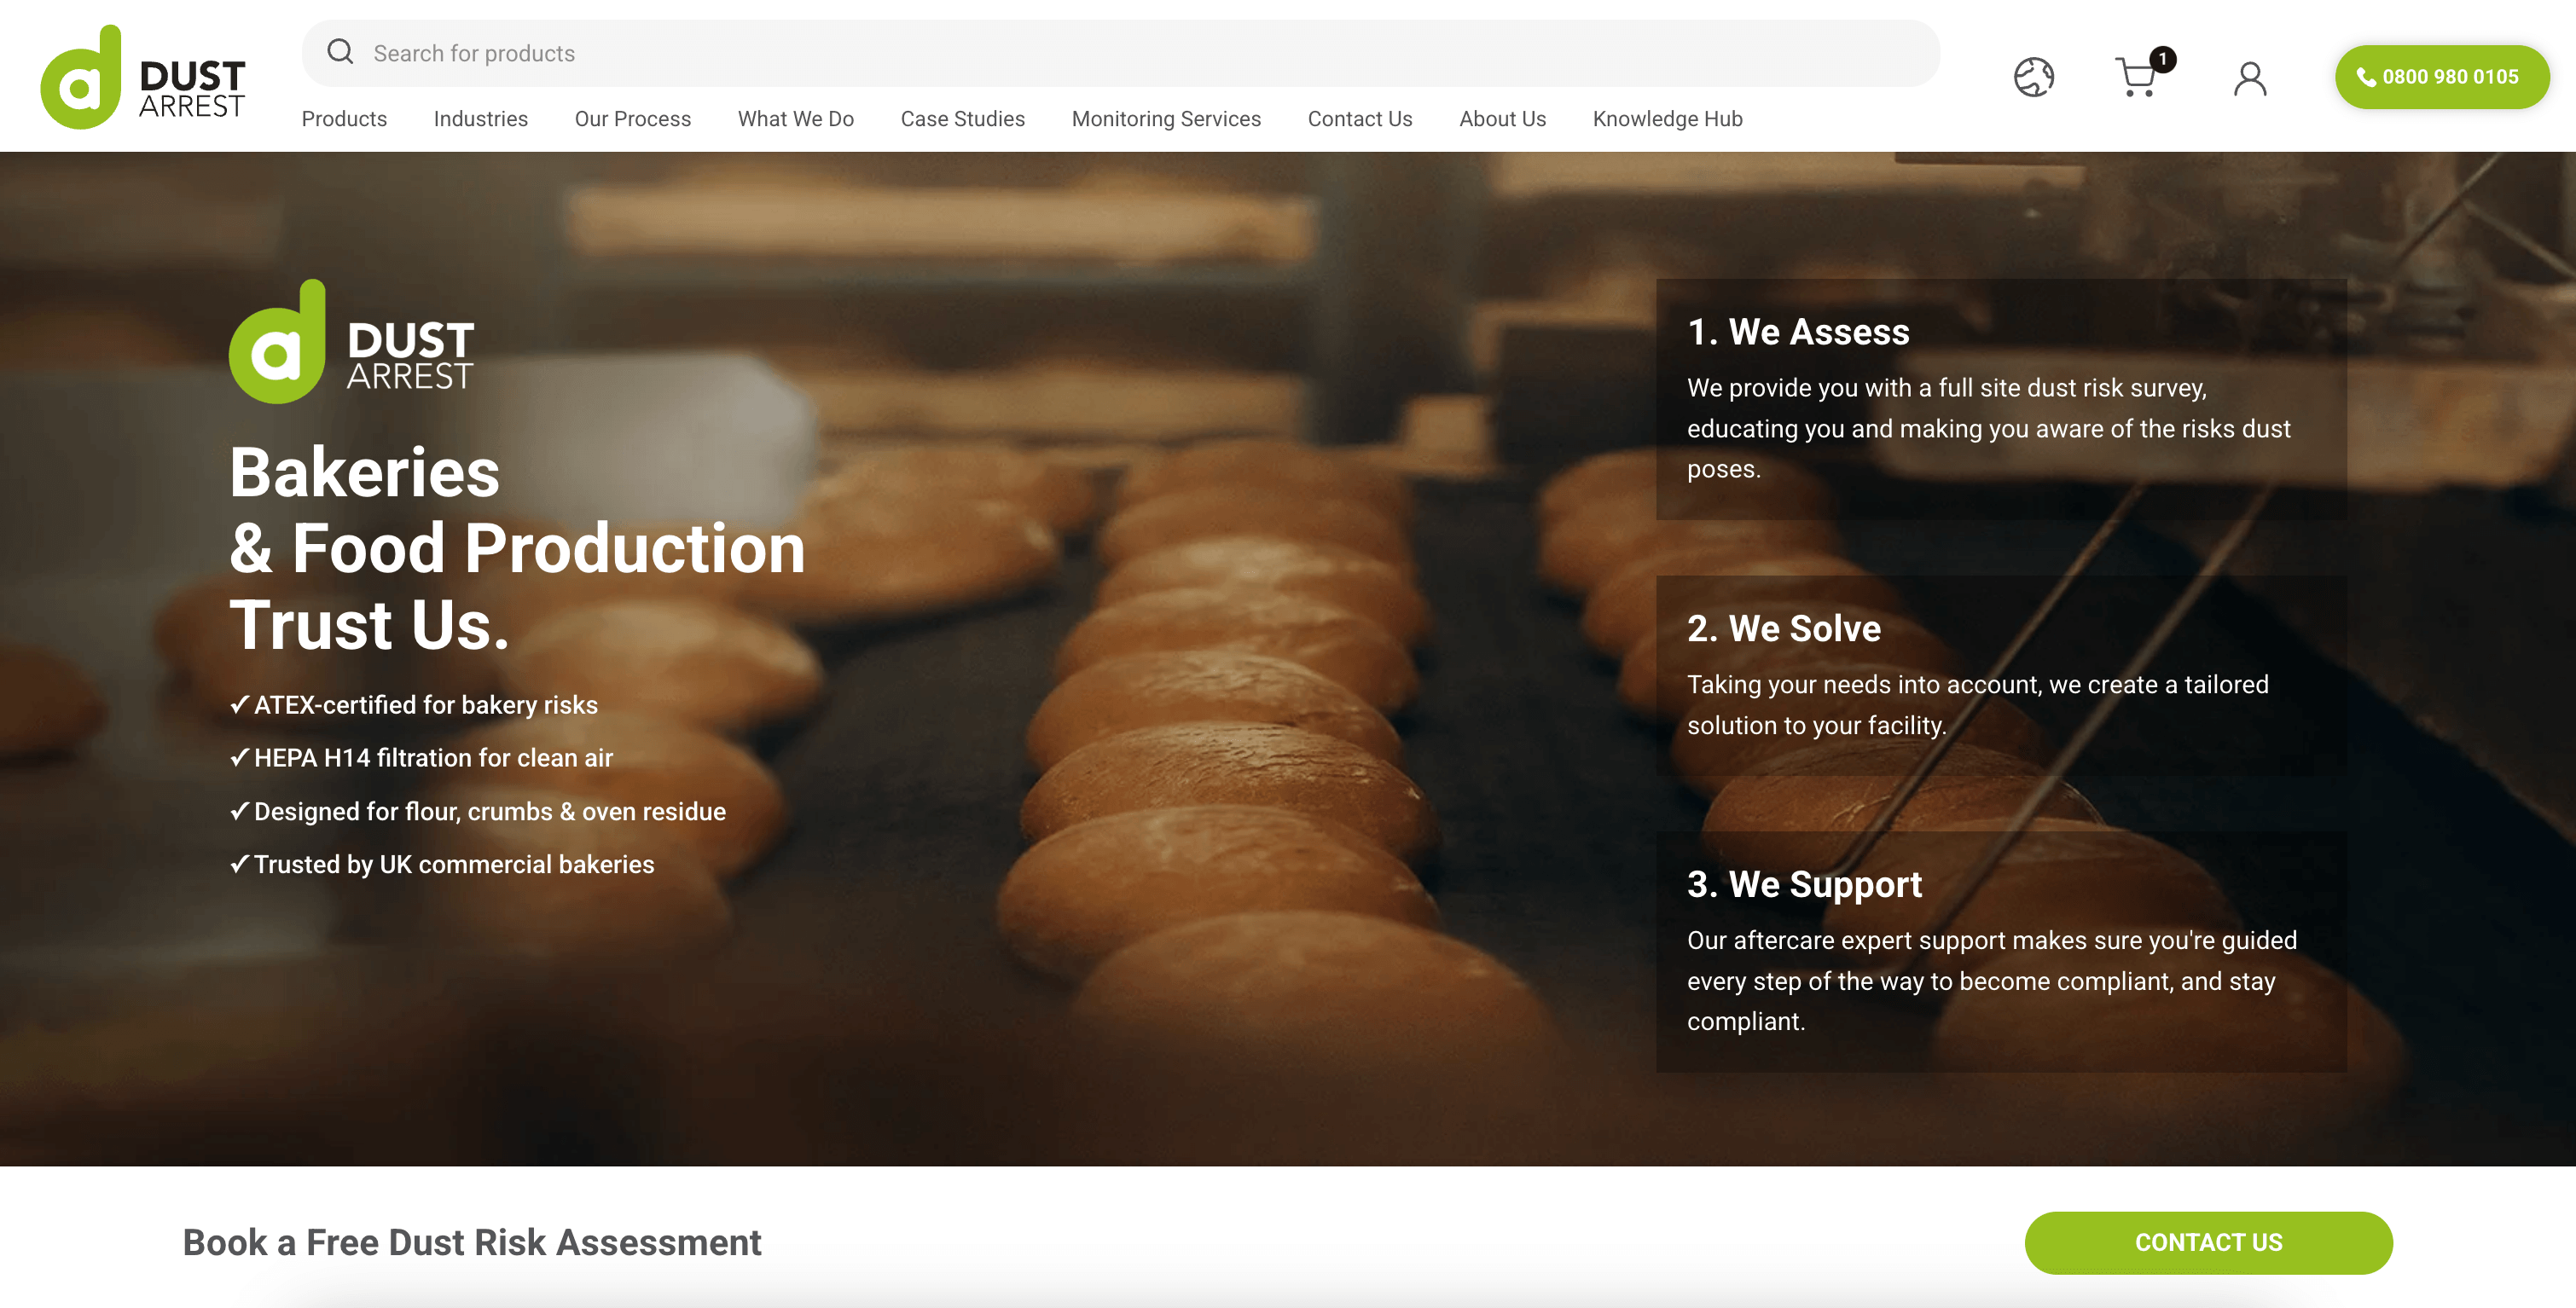Click the '1. We Assess' heading
This screenshot has height=1308, width=2576.
click(1798, 332)
